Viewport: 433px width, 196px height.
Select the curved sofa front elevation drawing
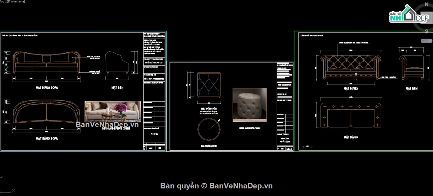[47, 62]
